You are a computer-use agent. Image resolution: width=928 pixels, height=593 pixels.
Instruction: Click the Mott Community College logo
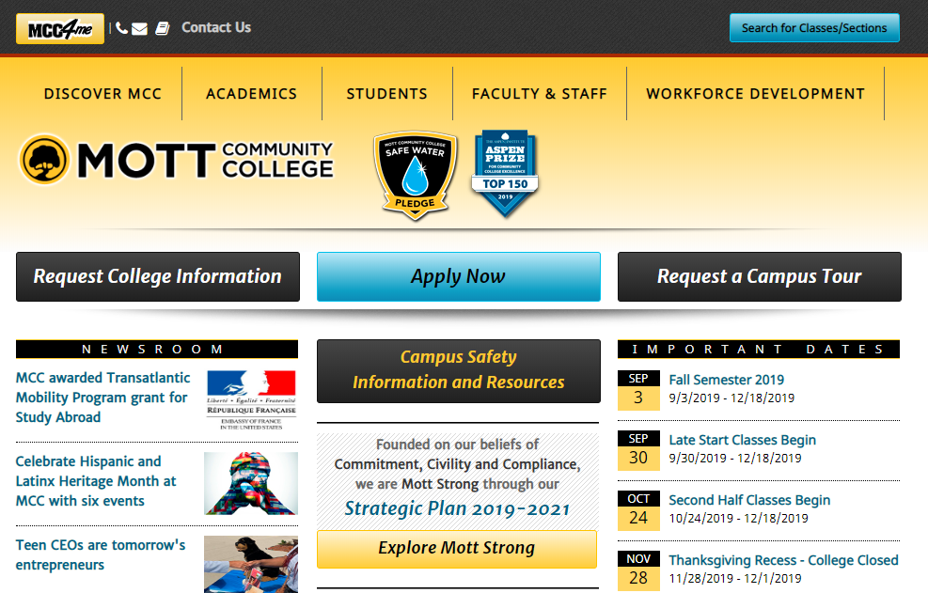coord(177,160)
